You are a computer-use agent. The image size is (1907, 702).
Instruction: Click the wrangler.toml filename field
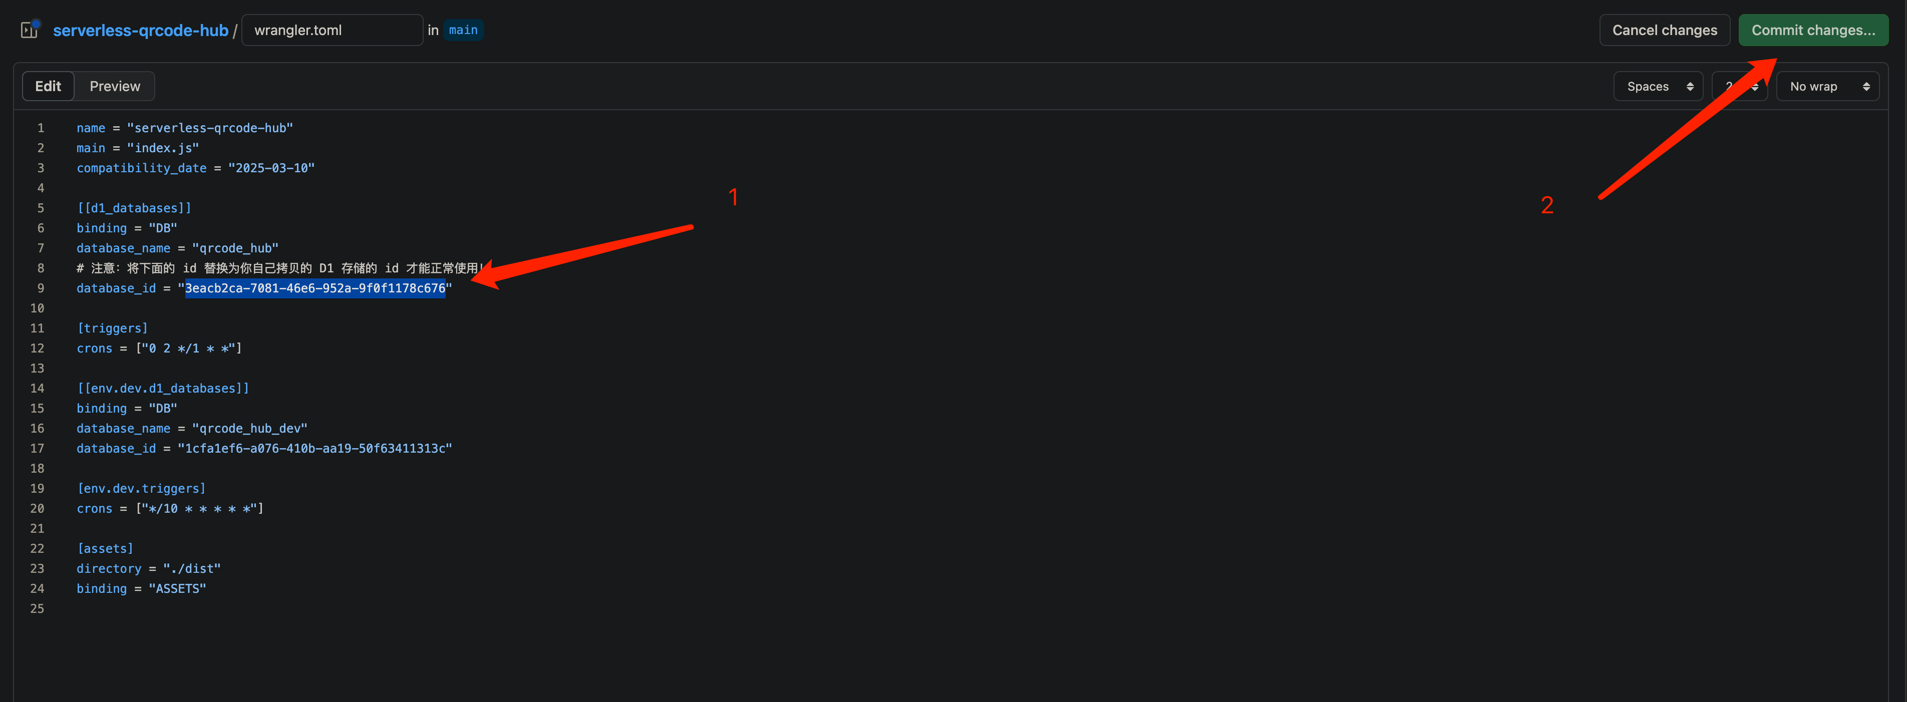[332, 31]
